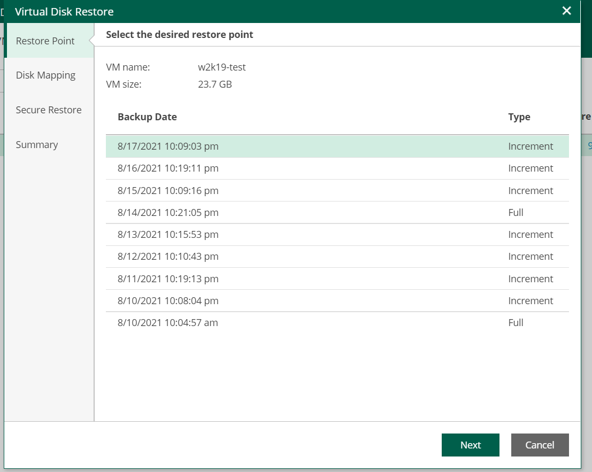The image size is (592, 472).
Task: Pick the 8/15/2021 10:09:16 pm restore point
Action: [x=168, y=191]
